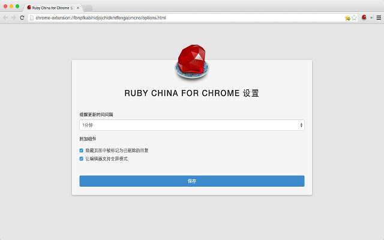Click the 提醒更新时间间隔 label
384x240 pixels.
[x=96, y=115]
